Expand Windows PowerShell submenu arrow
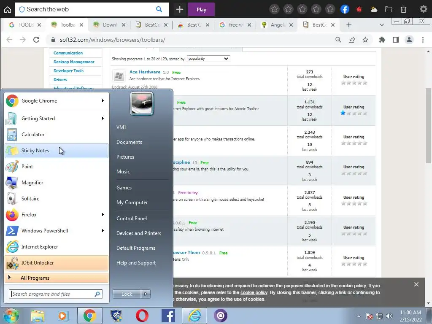This screenshot has height=324, width=432. click(x=103, y=230)
